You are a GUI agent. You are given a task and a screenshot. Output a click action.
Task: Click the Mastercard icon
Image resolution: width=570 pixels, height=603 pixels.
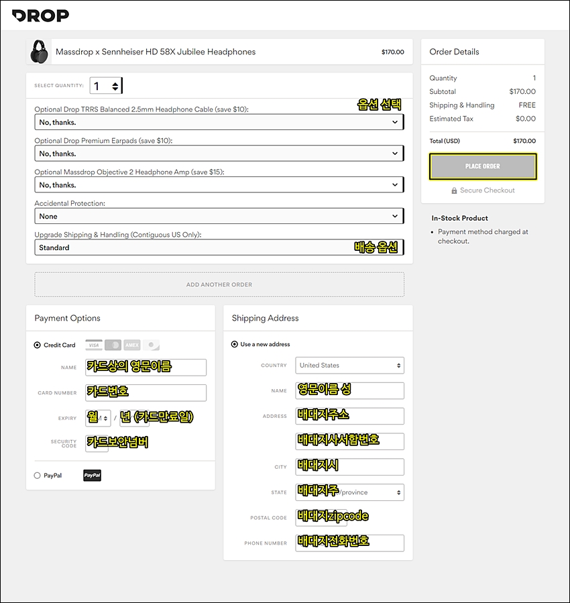pyautogui.click(x=113, y=345)
